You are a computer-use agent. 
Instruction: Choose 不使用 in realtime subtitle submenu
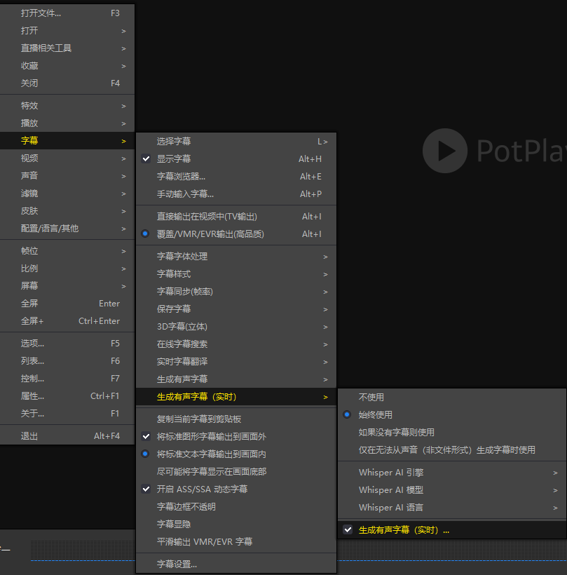452,397
